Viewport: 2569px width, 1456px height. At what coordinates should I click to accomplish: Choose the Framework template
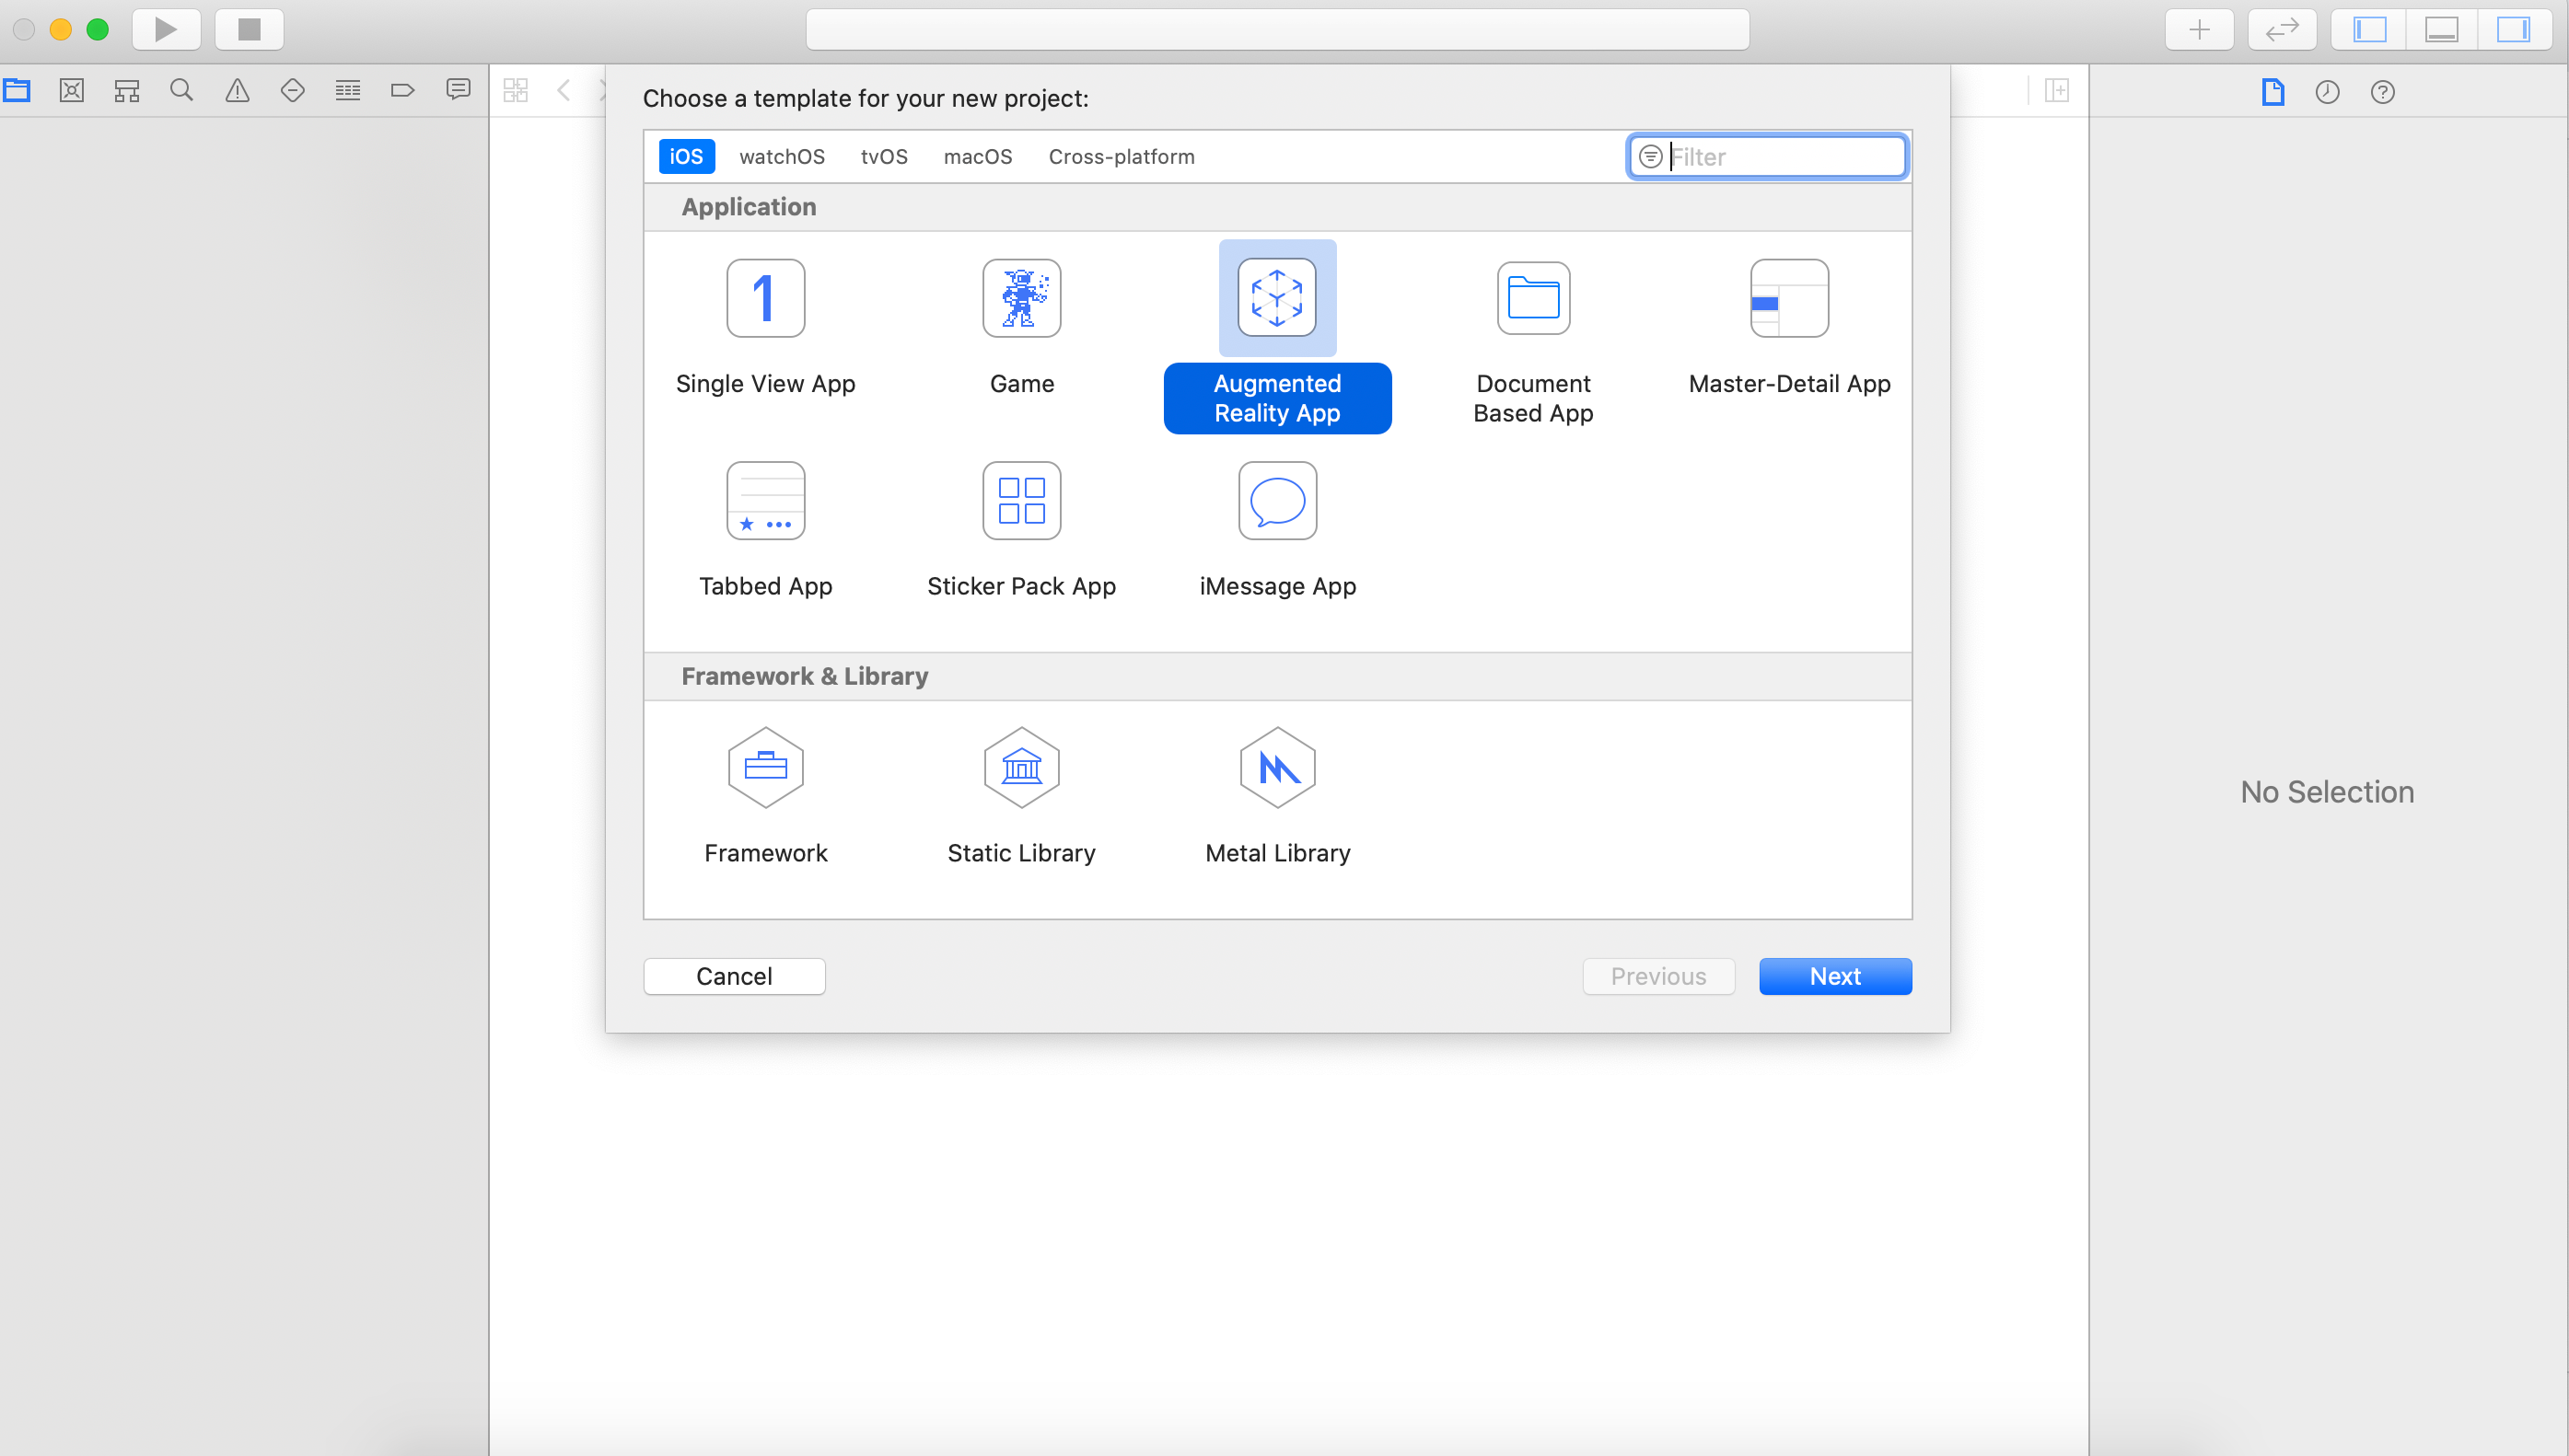click(x=765, y=768)
